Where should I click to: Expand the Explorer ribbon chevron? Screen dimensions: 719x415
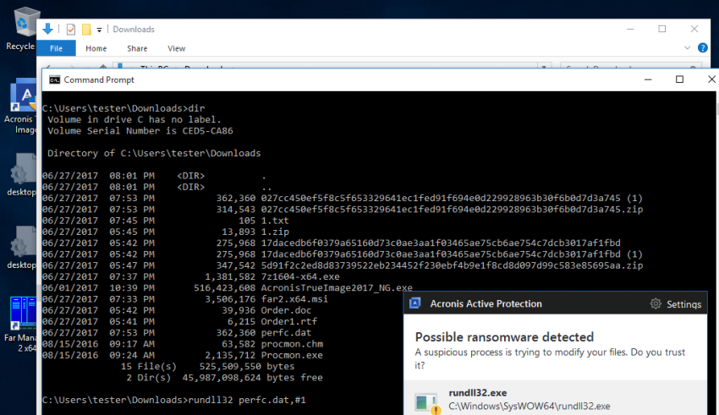[x=687, y=47]
